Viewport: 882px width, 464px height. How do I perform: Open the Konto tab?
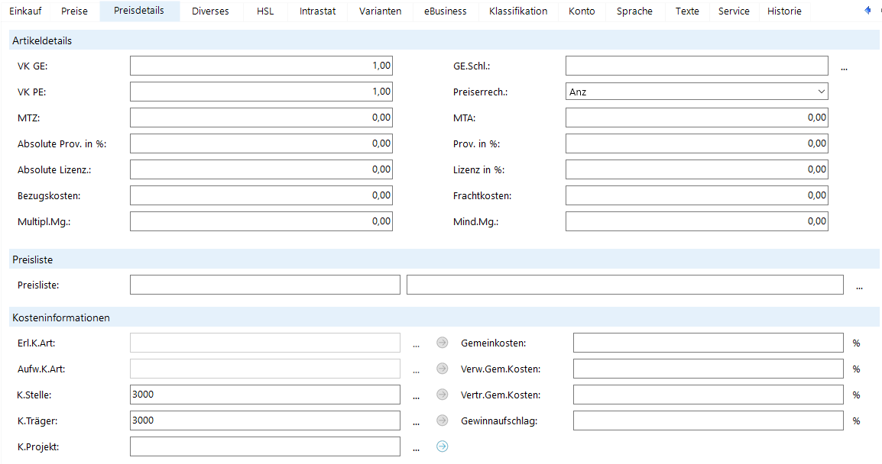click(x=582, y=11)
